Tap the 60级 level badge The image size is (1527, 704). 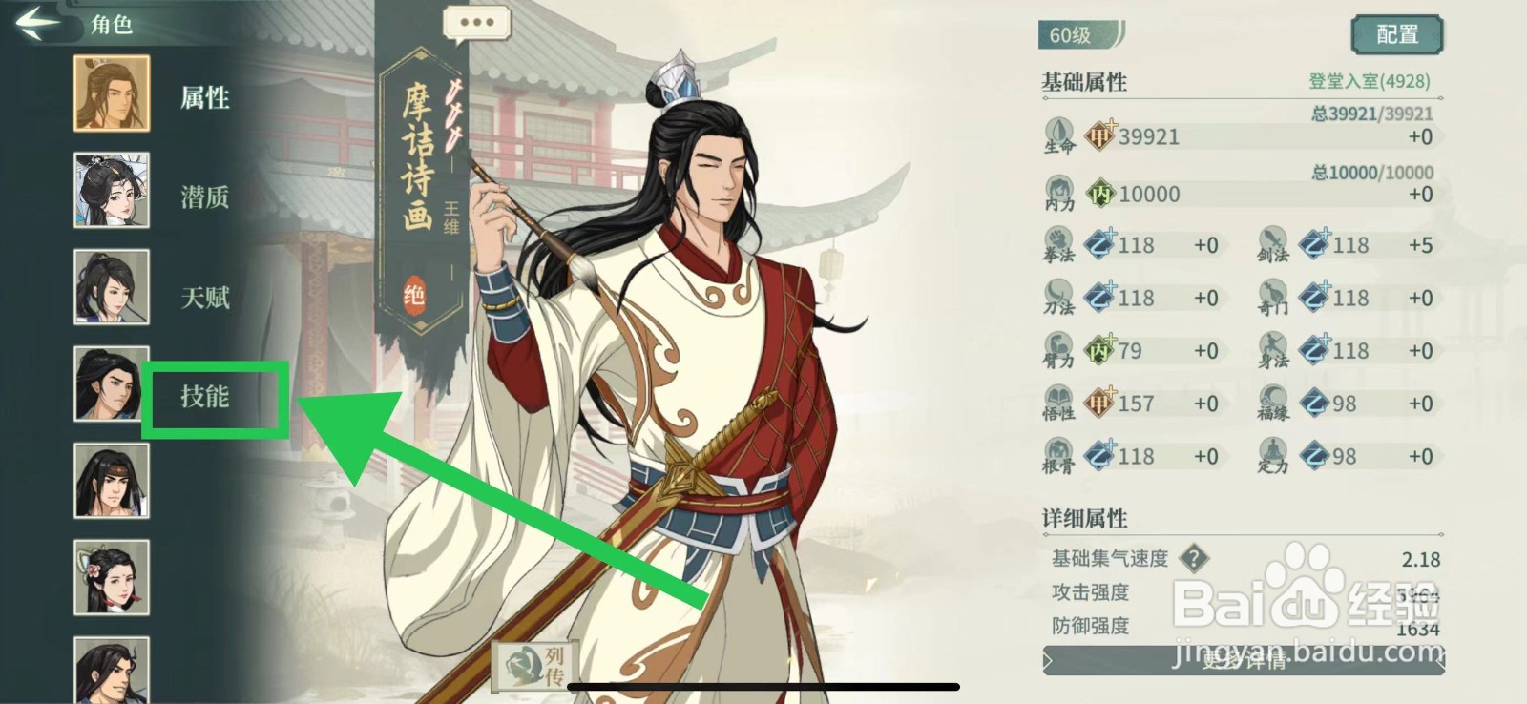coord(1080,35)
